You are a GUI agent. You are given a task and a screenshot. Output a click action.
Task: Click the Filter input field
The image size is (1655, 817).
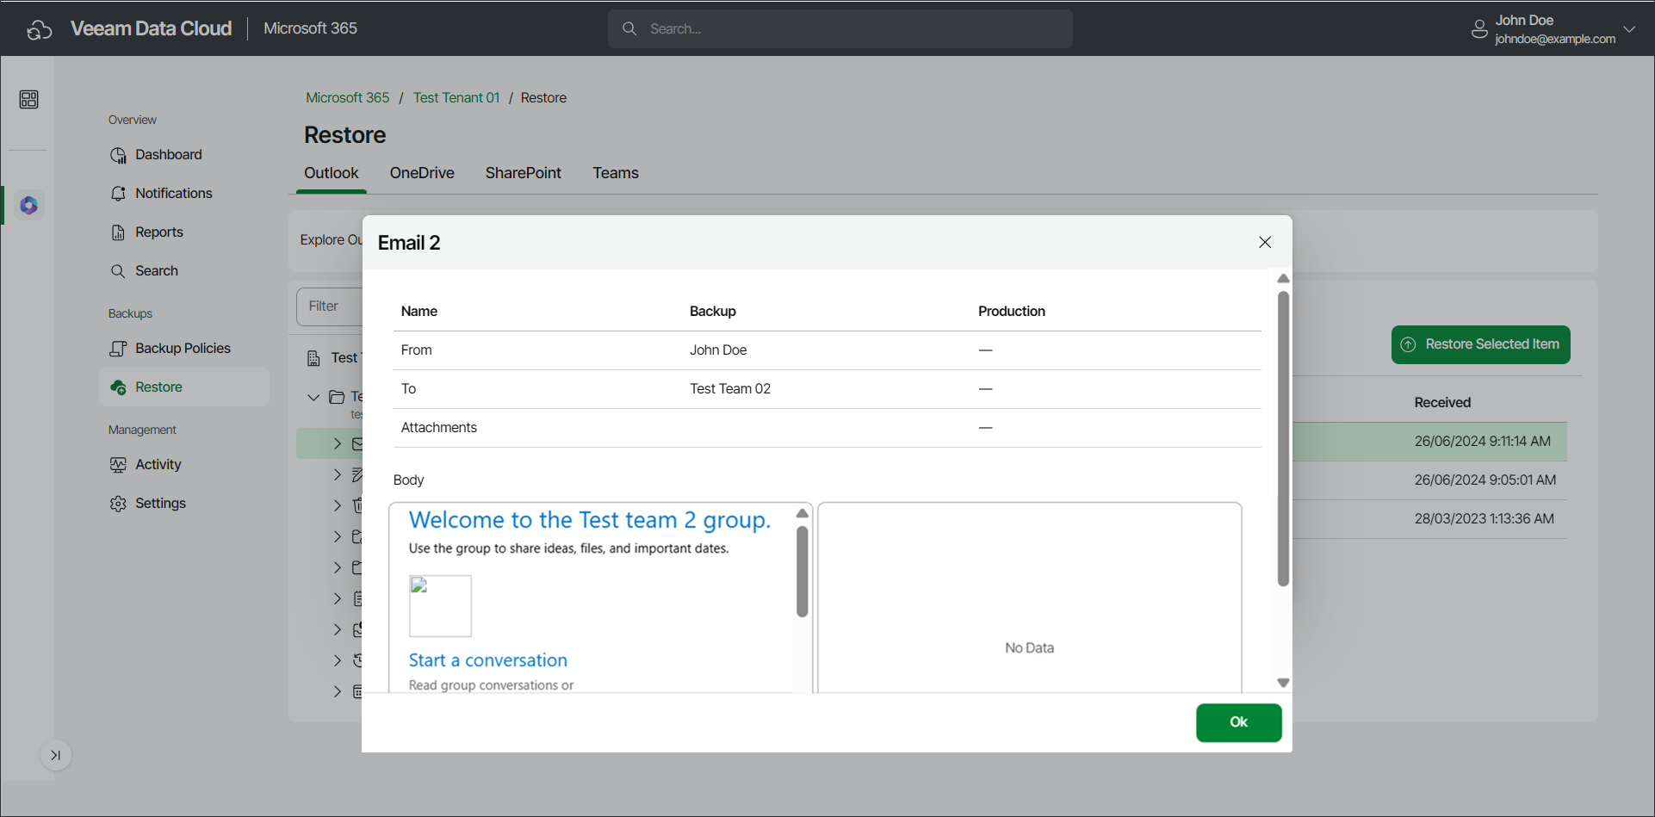(x=330, y=306)
